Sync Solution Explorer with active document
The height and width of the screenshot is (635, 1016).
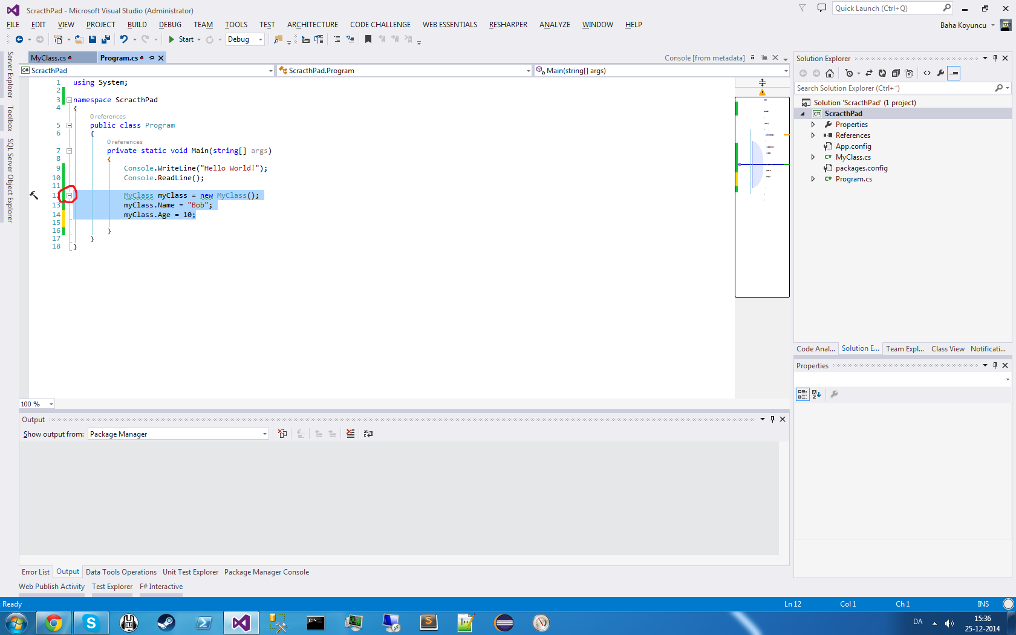pos(869,73)
